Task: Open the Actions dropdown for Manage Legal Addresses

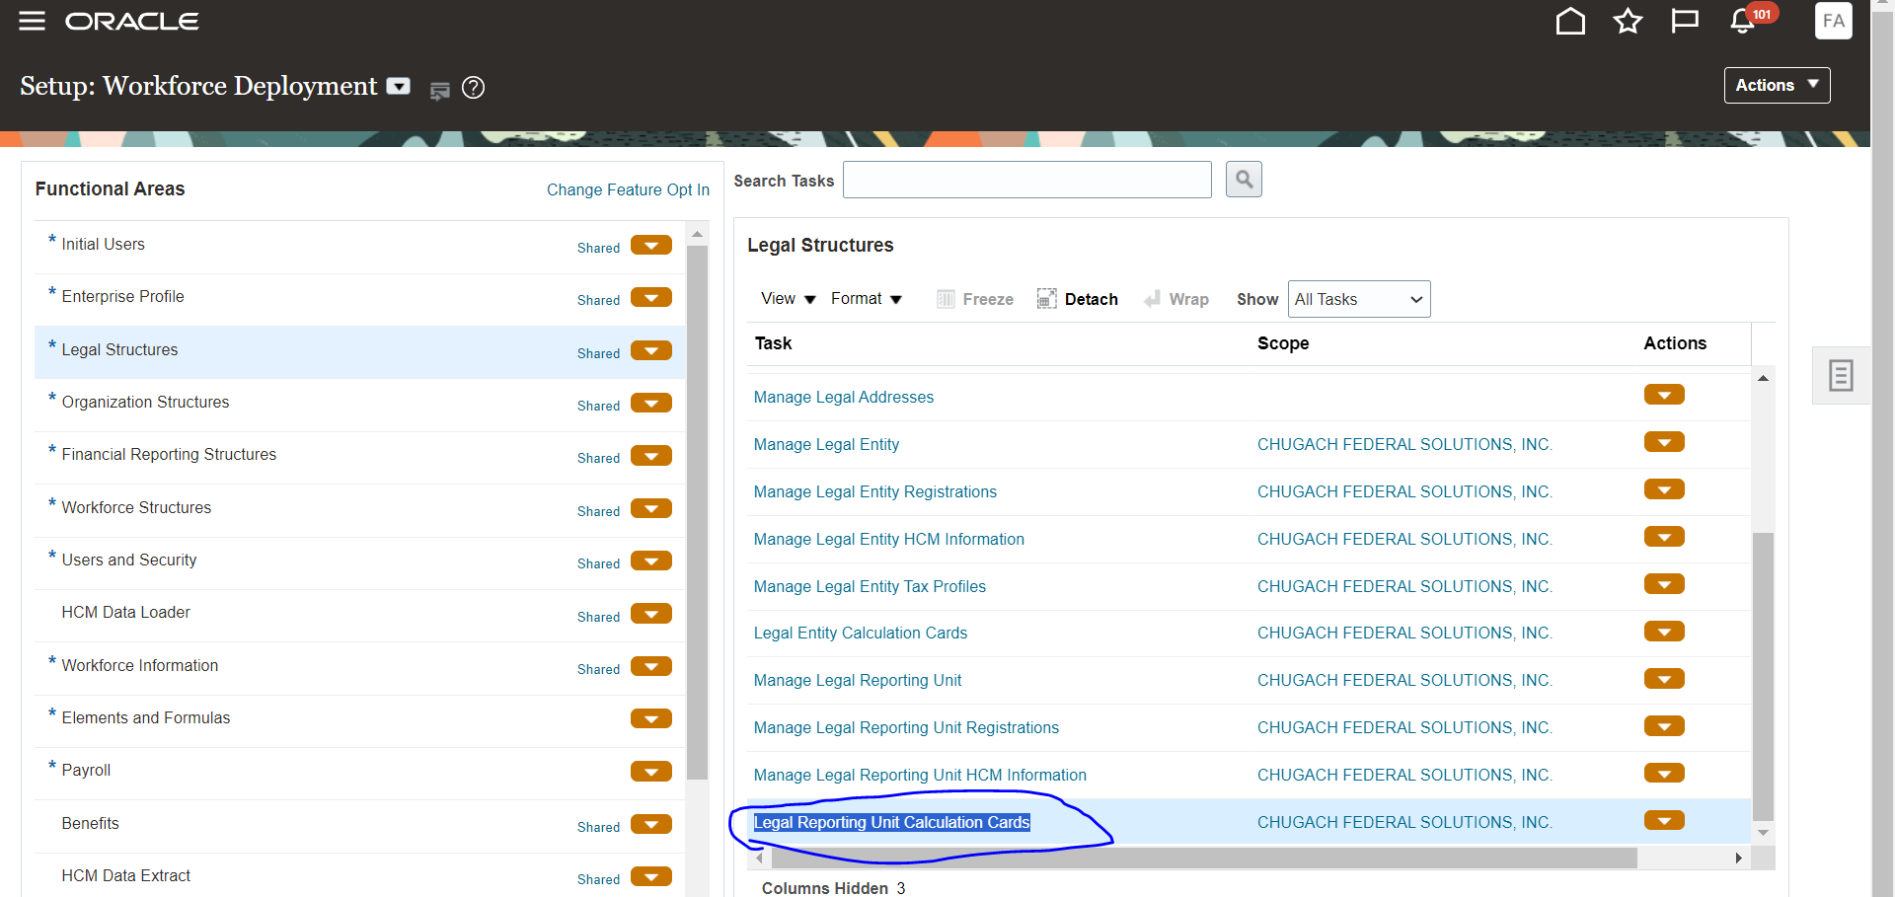Action: (1664, 394)
